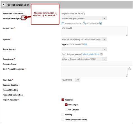Click the sponsor type building icon

coord(86,44)
